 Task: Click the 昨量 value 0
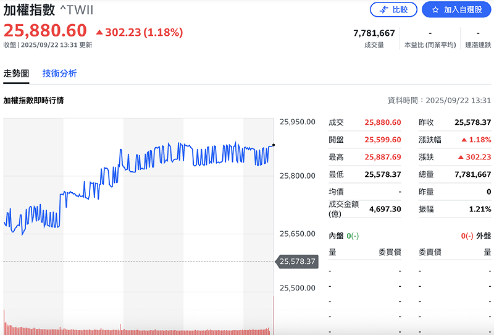click(488, 192)
